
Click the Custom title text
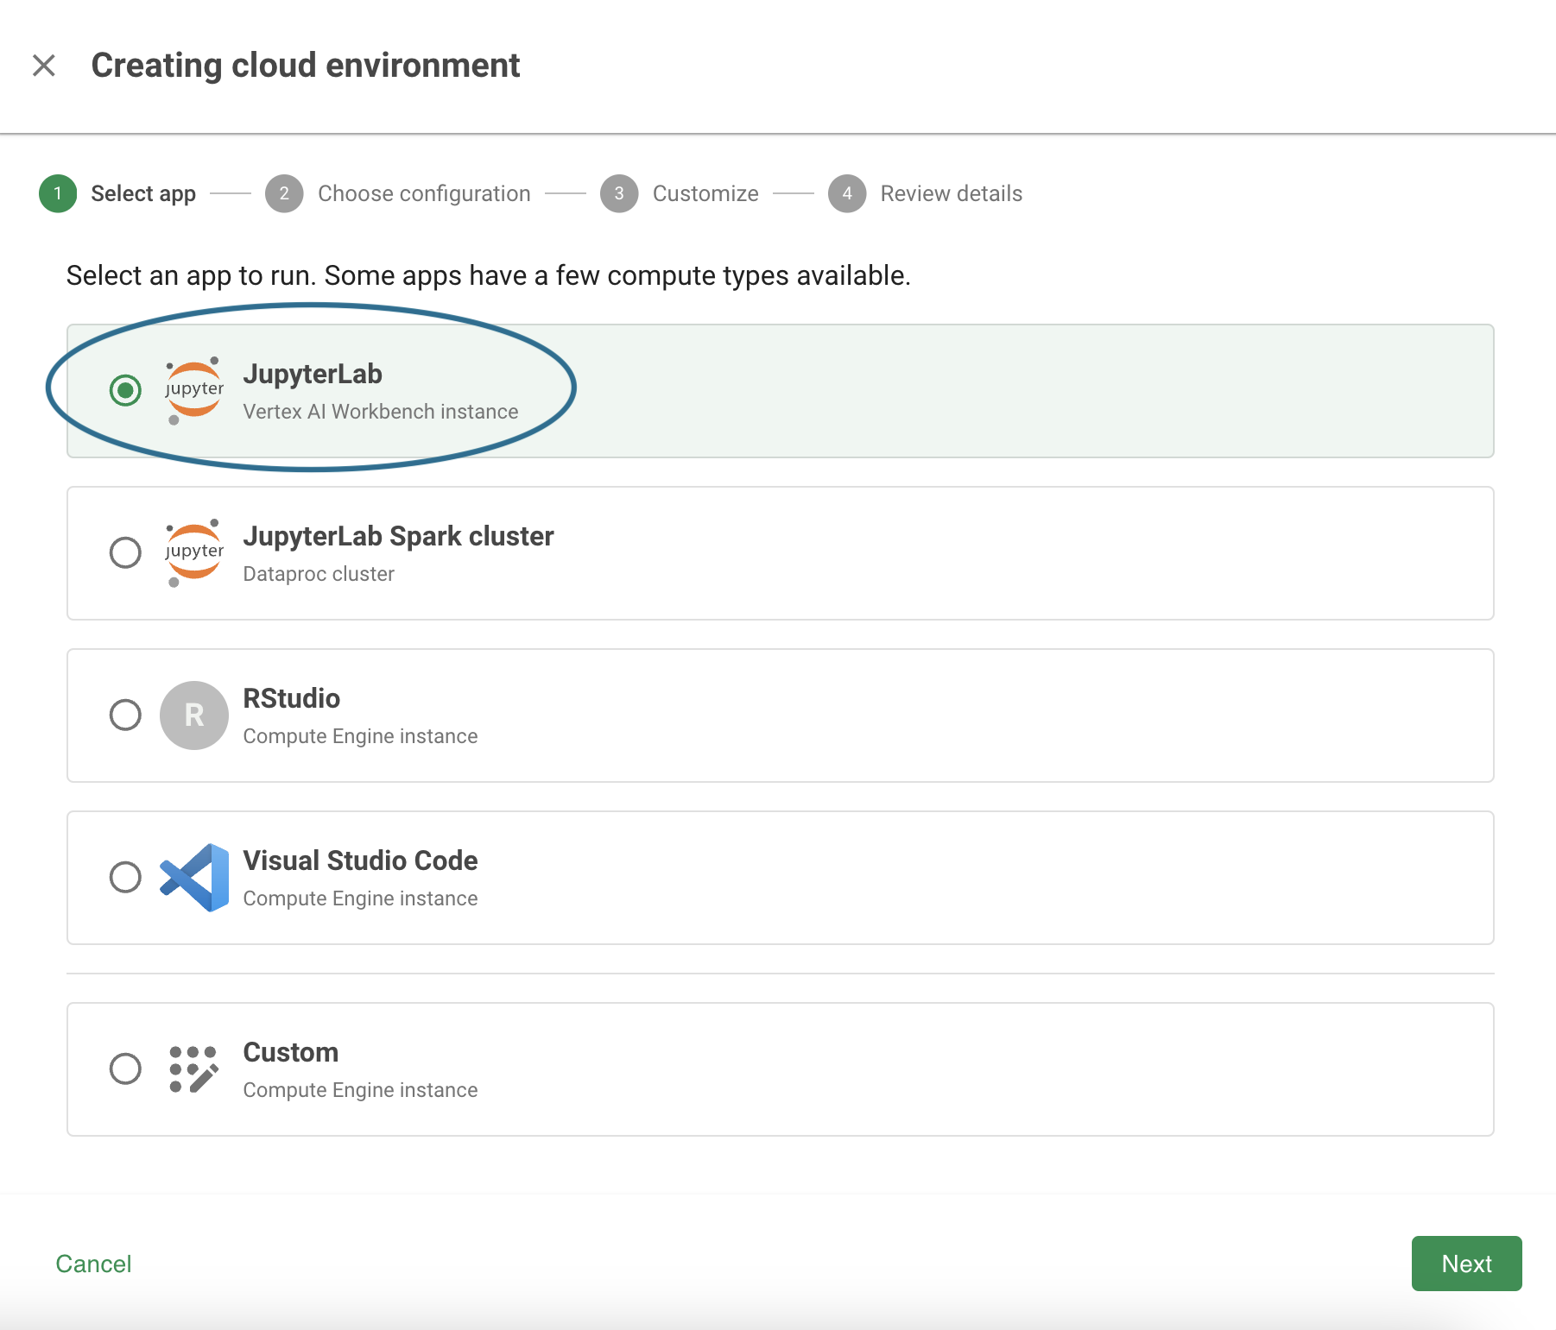[x=291, y=1052]
